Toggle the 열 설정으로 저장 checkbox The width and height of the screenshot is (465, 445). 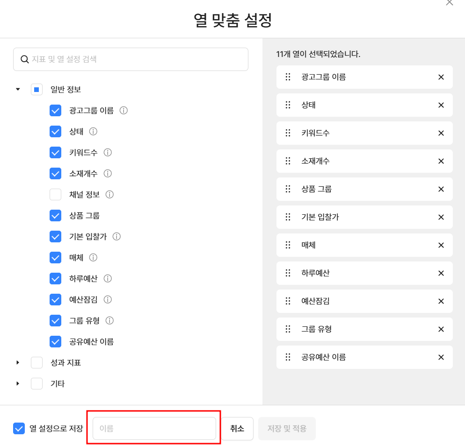coord(19,428)
